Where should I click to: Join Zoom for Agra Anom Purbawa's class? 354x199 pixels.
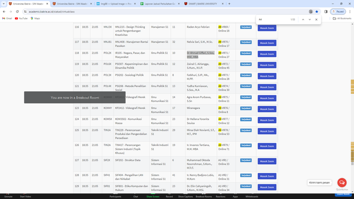tap(267, 98)
